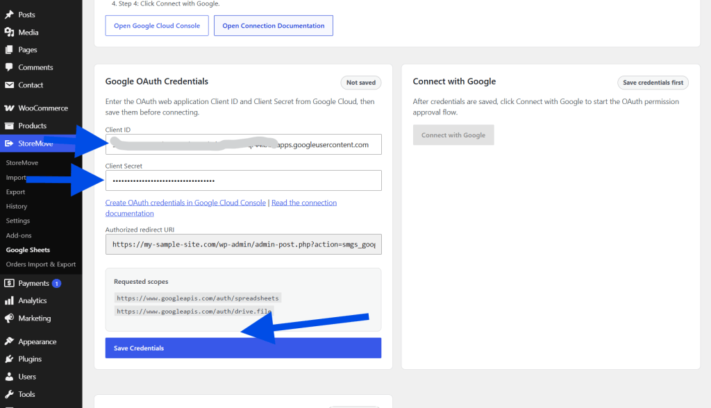The image size is (711, 408).
Task: Click the Google OAuth Credentials heading
Action: click(157, 81)
